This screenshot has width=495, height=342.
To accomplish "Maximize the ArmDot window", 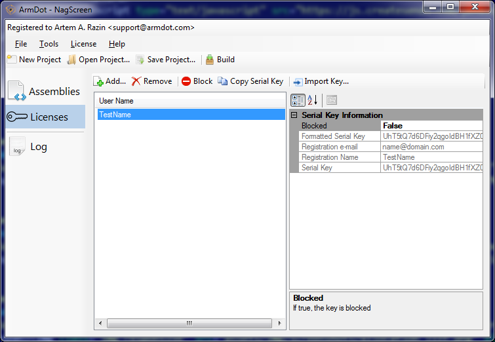I will pyautogui.click(x=450, y=7).
